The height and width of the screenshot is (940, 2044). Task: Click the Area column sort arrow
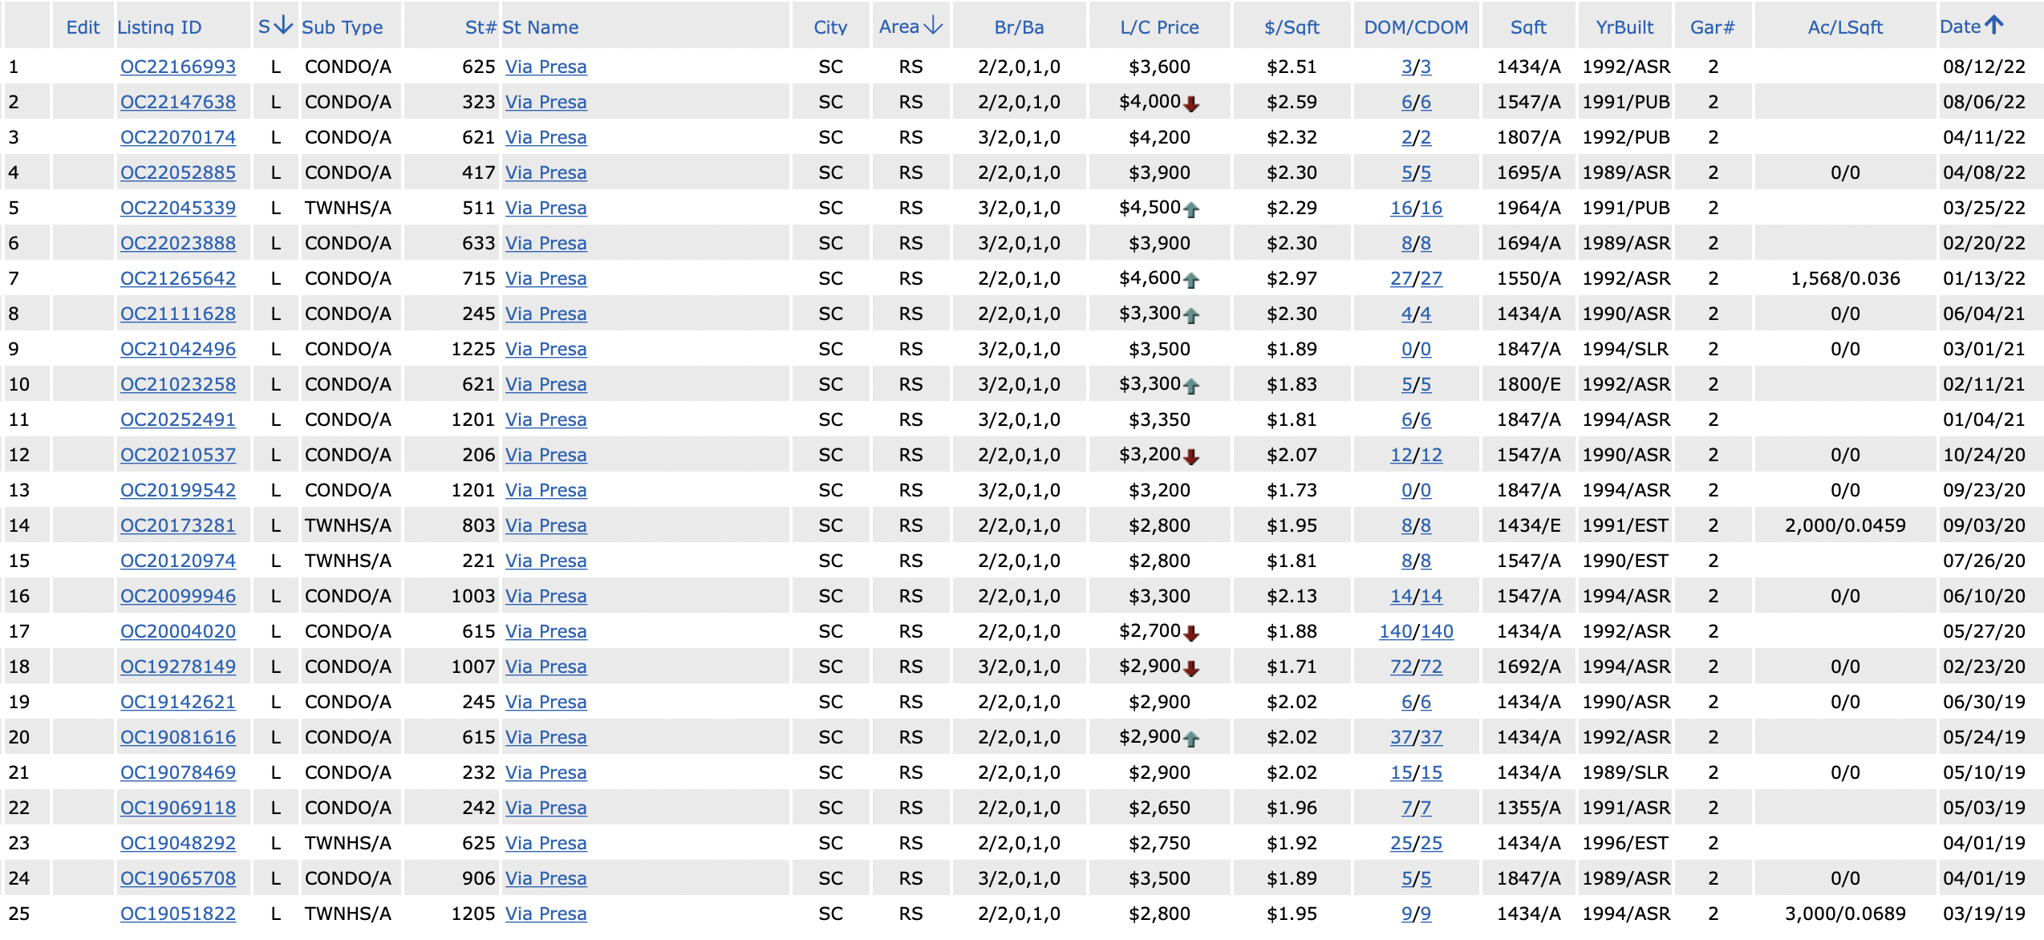point(933,26)
